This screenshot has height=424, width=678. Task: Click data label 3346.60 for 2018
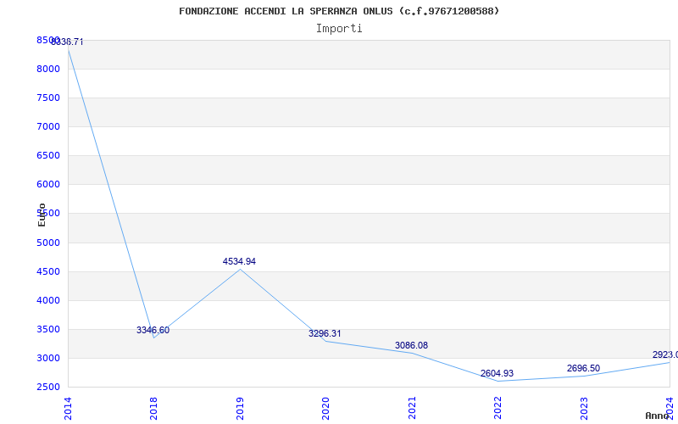153,330
